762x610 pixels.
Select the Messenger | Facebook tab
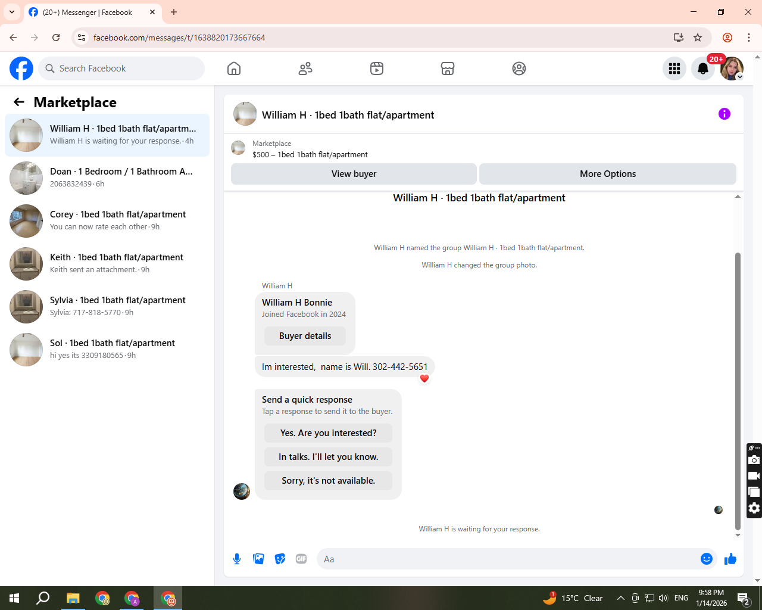pos(92,12)
